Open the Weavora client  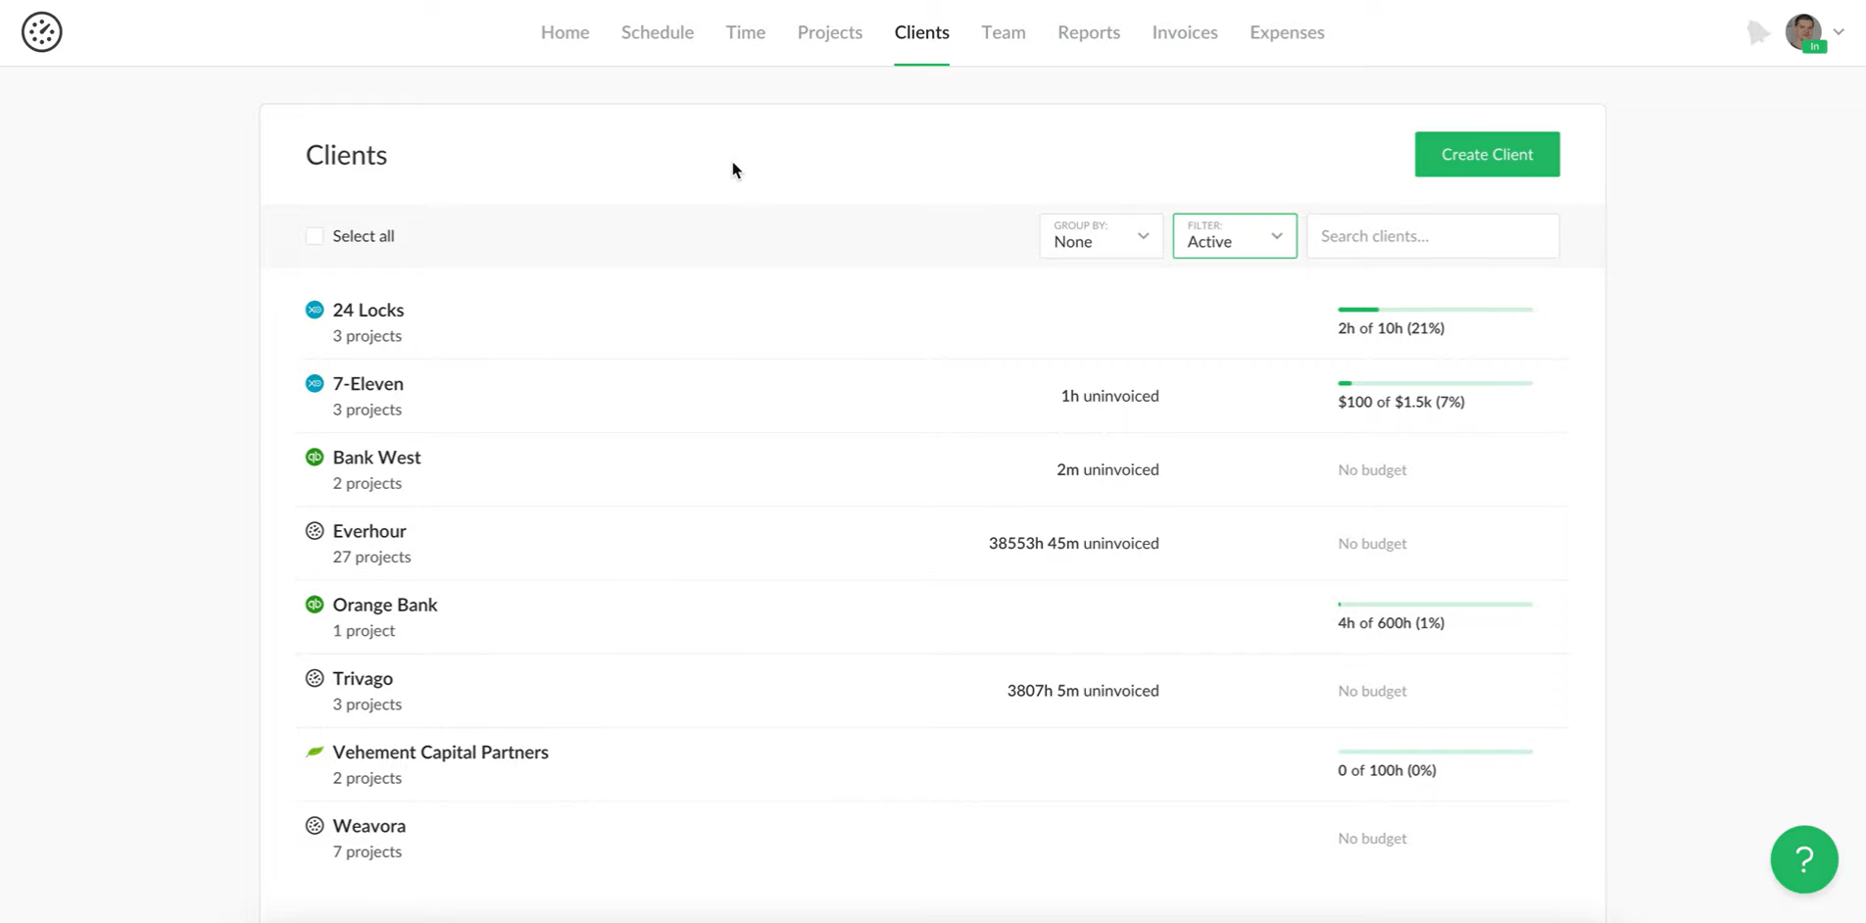point(369,826)
